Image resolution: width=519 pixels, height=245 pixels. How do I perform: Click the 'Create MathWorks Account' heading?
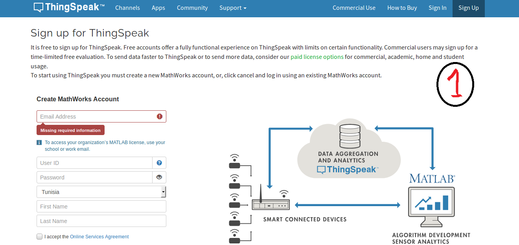[x=78, y=99]
